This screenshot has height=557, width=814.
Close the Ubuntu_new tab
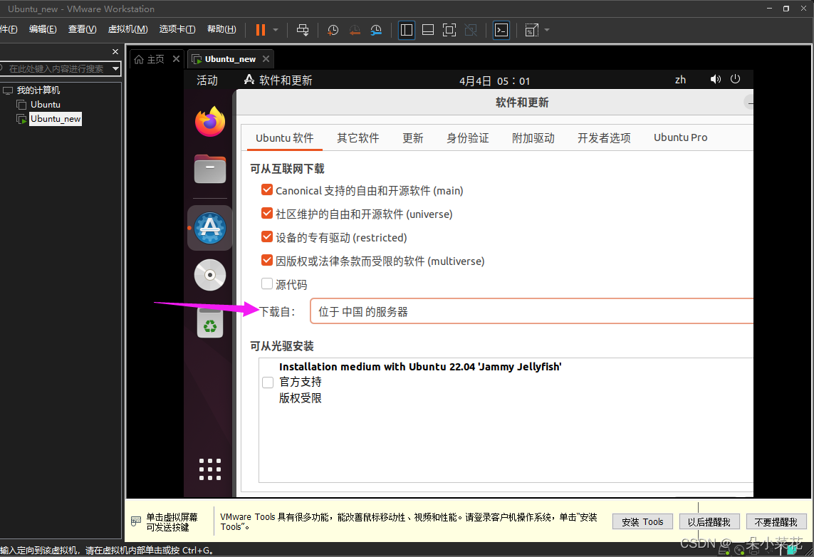click(x=266, y=58)
